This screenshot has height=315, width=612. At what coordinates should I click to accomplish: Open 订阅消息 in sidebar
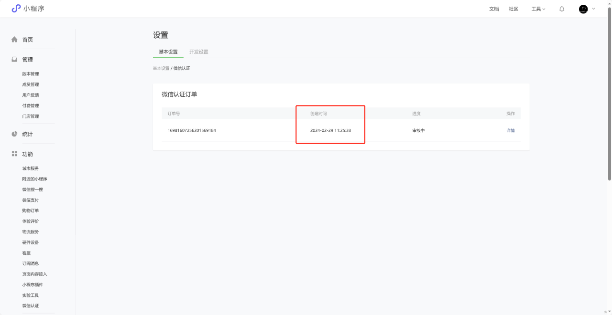31,263
